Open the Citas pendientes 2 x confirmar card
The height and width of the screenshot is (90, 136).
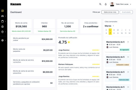pyautogui.click(x=91, y=26)
